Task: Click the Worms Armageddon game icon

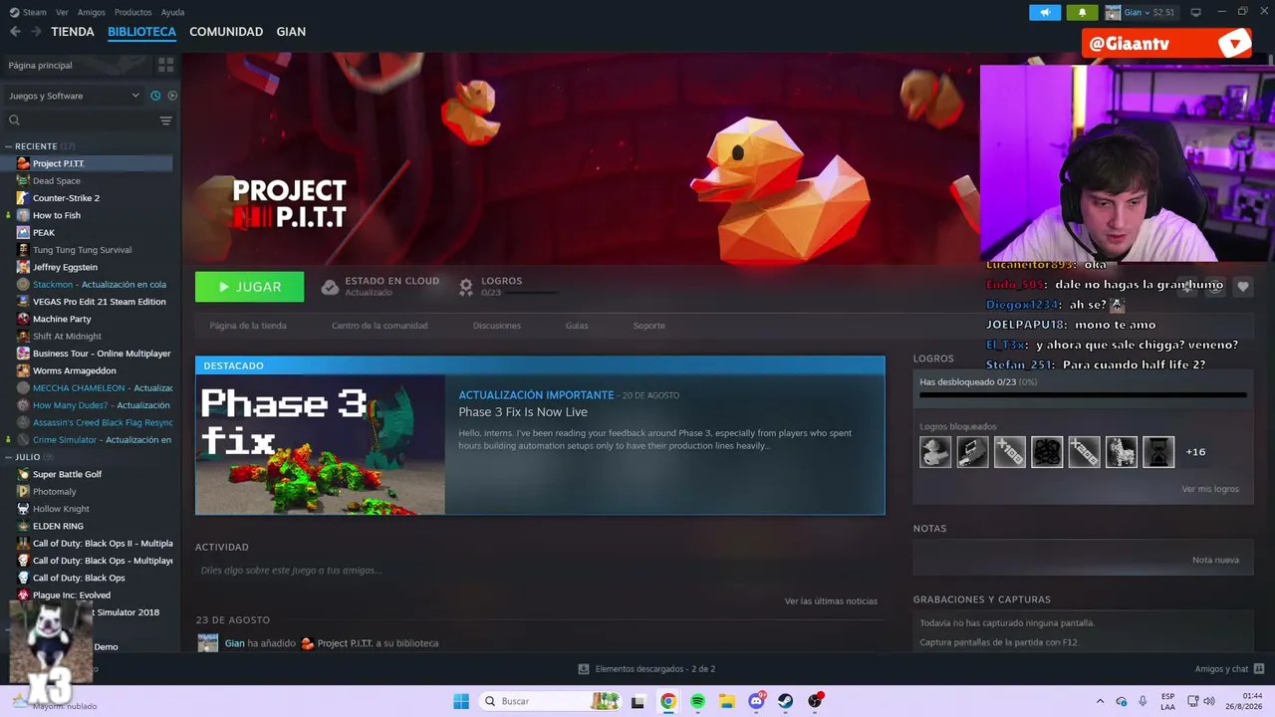Action: coord(23,370)
